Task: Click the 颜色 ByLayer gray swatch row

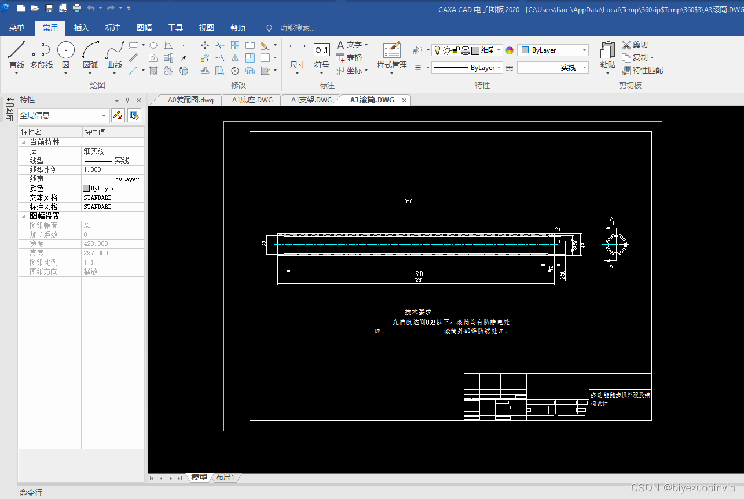Action: 81,188
